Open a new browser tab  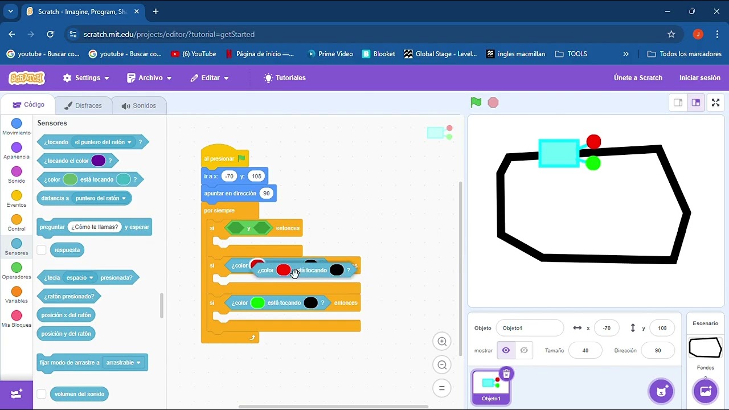tap(155, 11)
